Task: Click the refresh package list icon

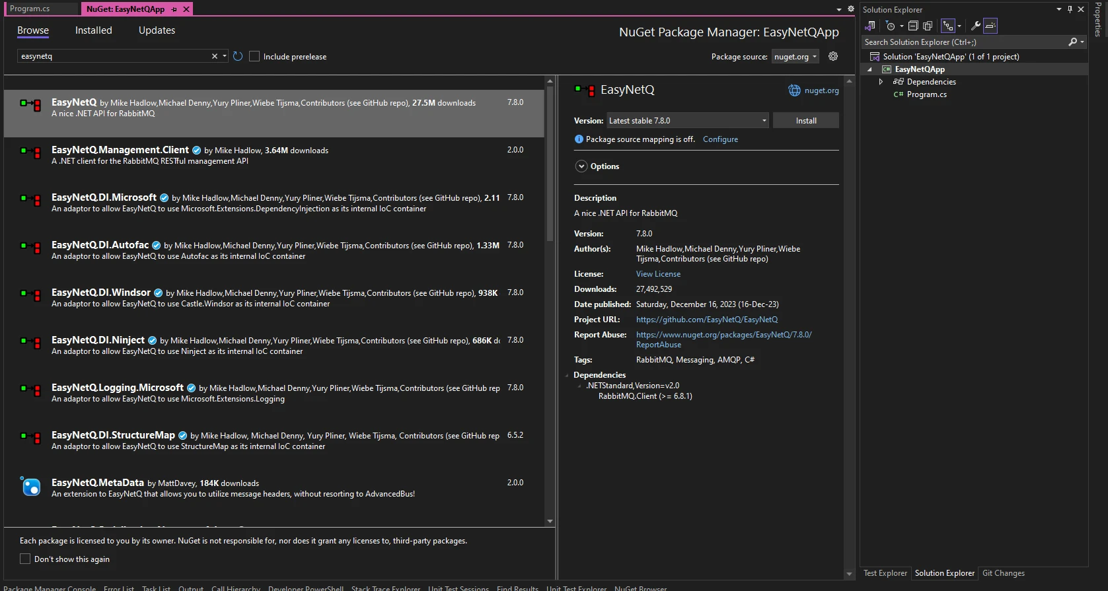Action: click(238, 56)
